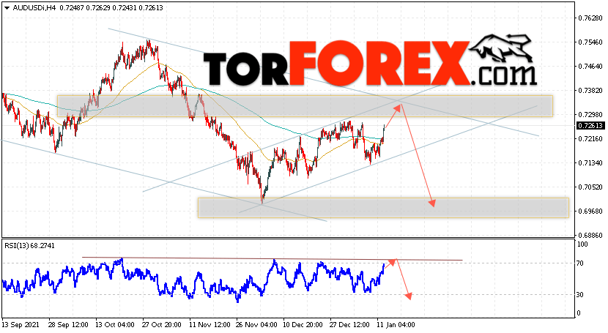Select the time label 11 Jan 04:00

(395, 324)
